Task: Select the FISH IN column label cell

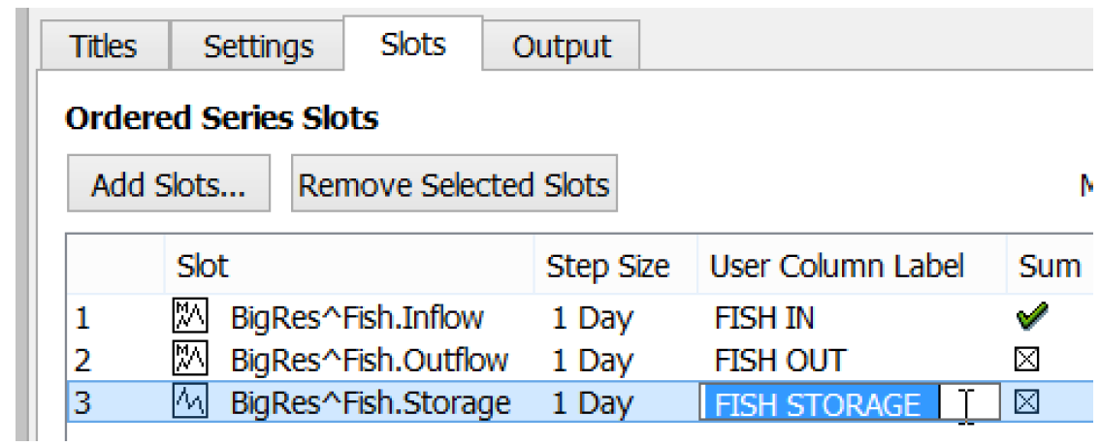Action: (x=764, y=317)
